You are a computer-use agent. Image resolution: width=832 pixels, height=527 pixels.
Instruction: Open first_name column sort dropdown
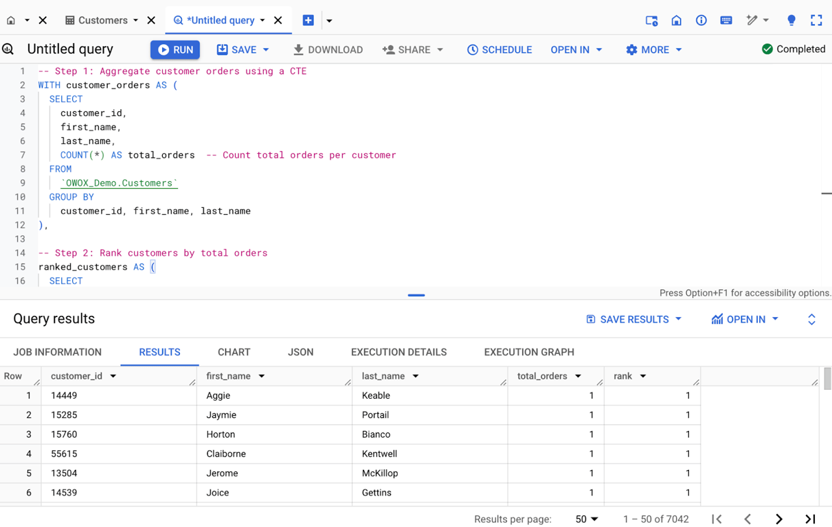pos(262,376)
